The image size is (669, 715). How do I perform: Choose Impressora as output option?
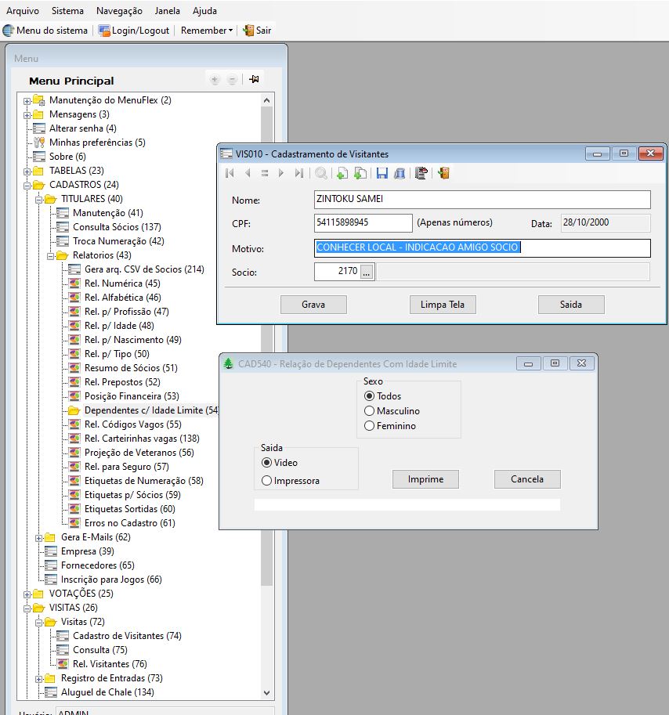pyautogui.click(x=267, y=481)
